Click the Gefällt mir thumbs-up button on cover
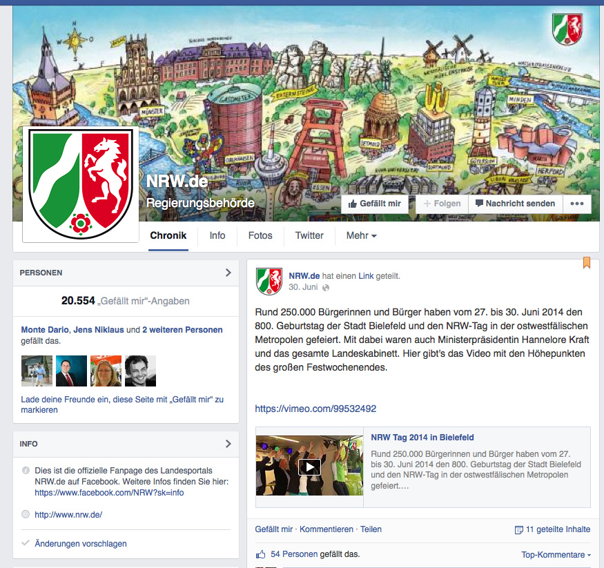Image resolution: width=604 pixels, height=568 pixels. [x=374, y=204]
